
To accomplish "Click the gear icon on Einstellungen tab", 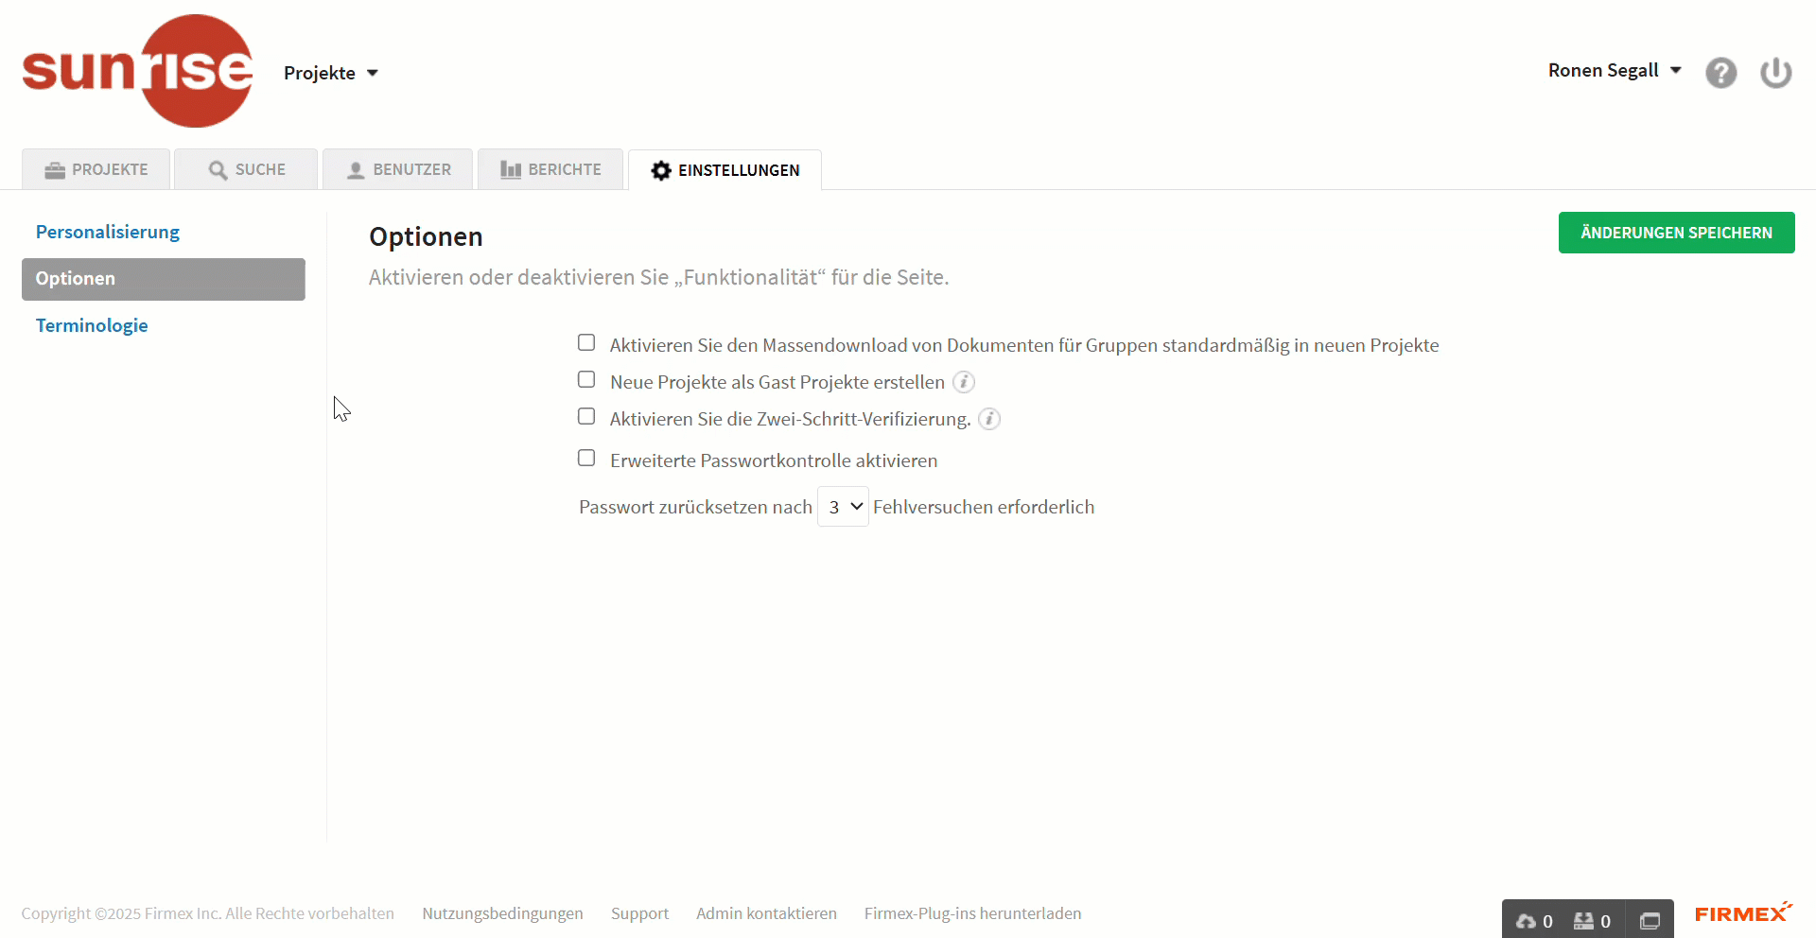I will tap(661, 170).
